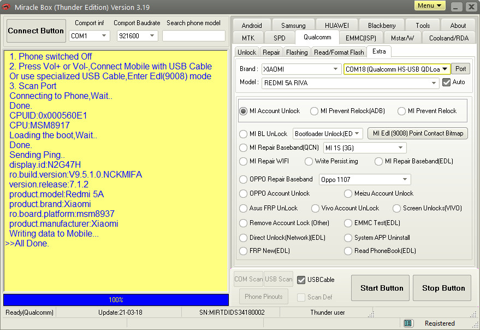The height and width of the screenshot is (330, 480).
Task: Click the Search phone model field
Action: tap(194, 36)
